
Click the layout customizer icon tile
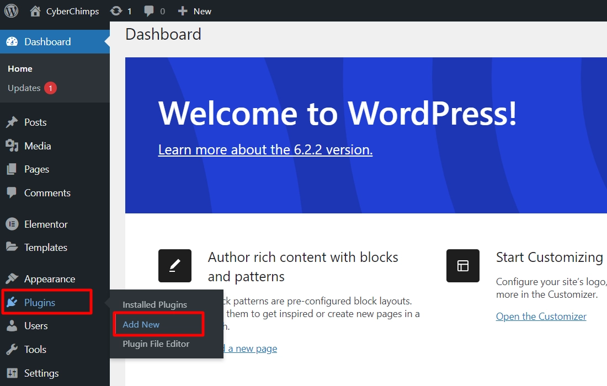462,266
